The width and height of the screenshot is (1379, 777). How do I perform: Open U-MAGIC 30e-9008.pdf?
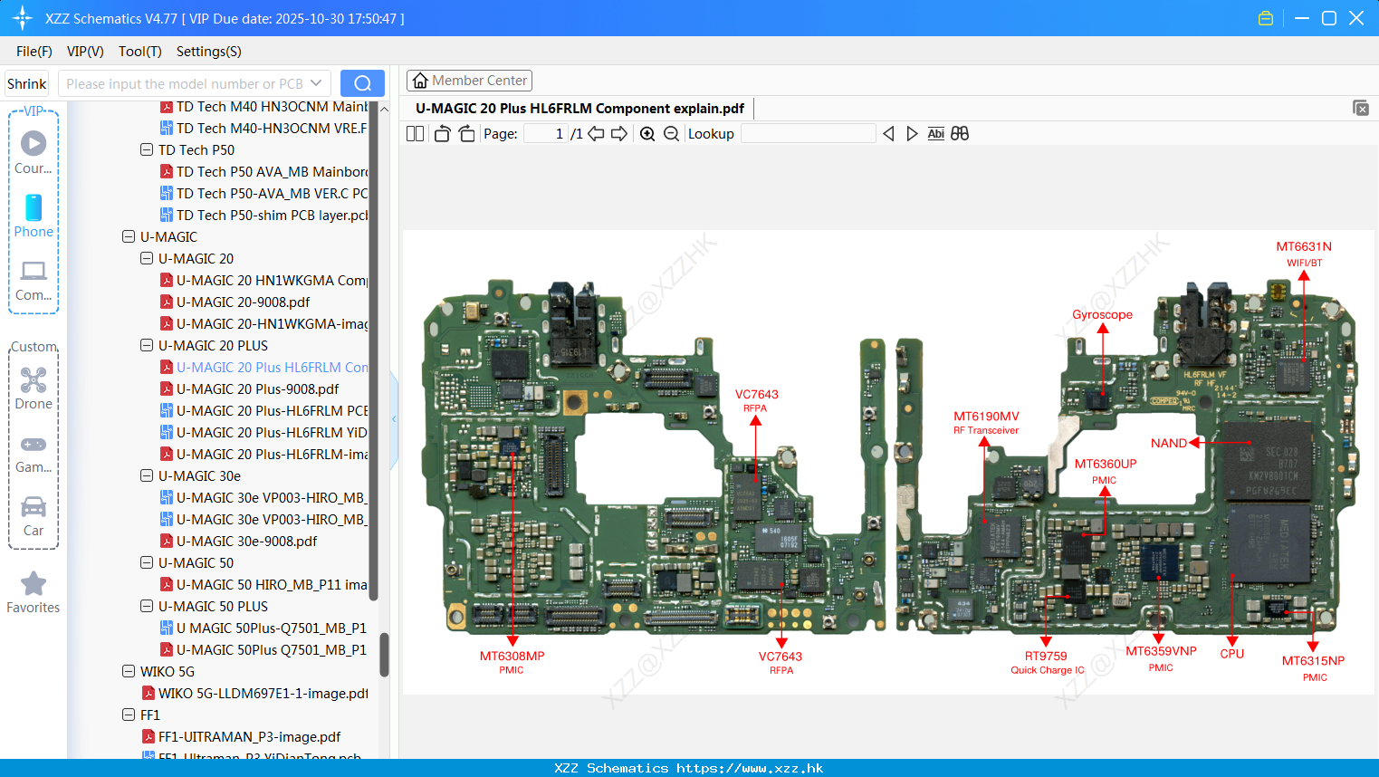click(x=246, y=542)
